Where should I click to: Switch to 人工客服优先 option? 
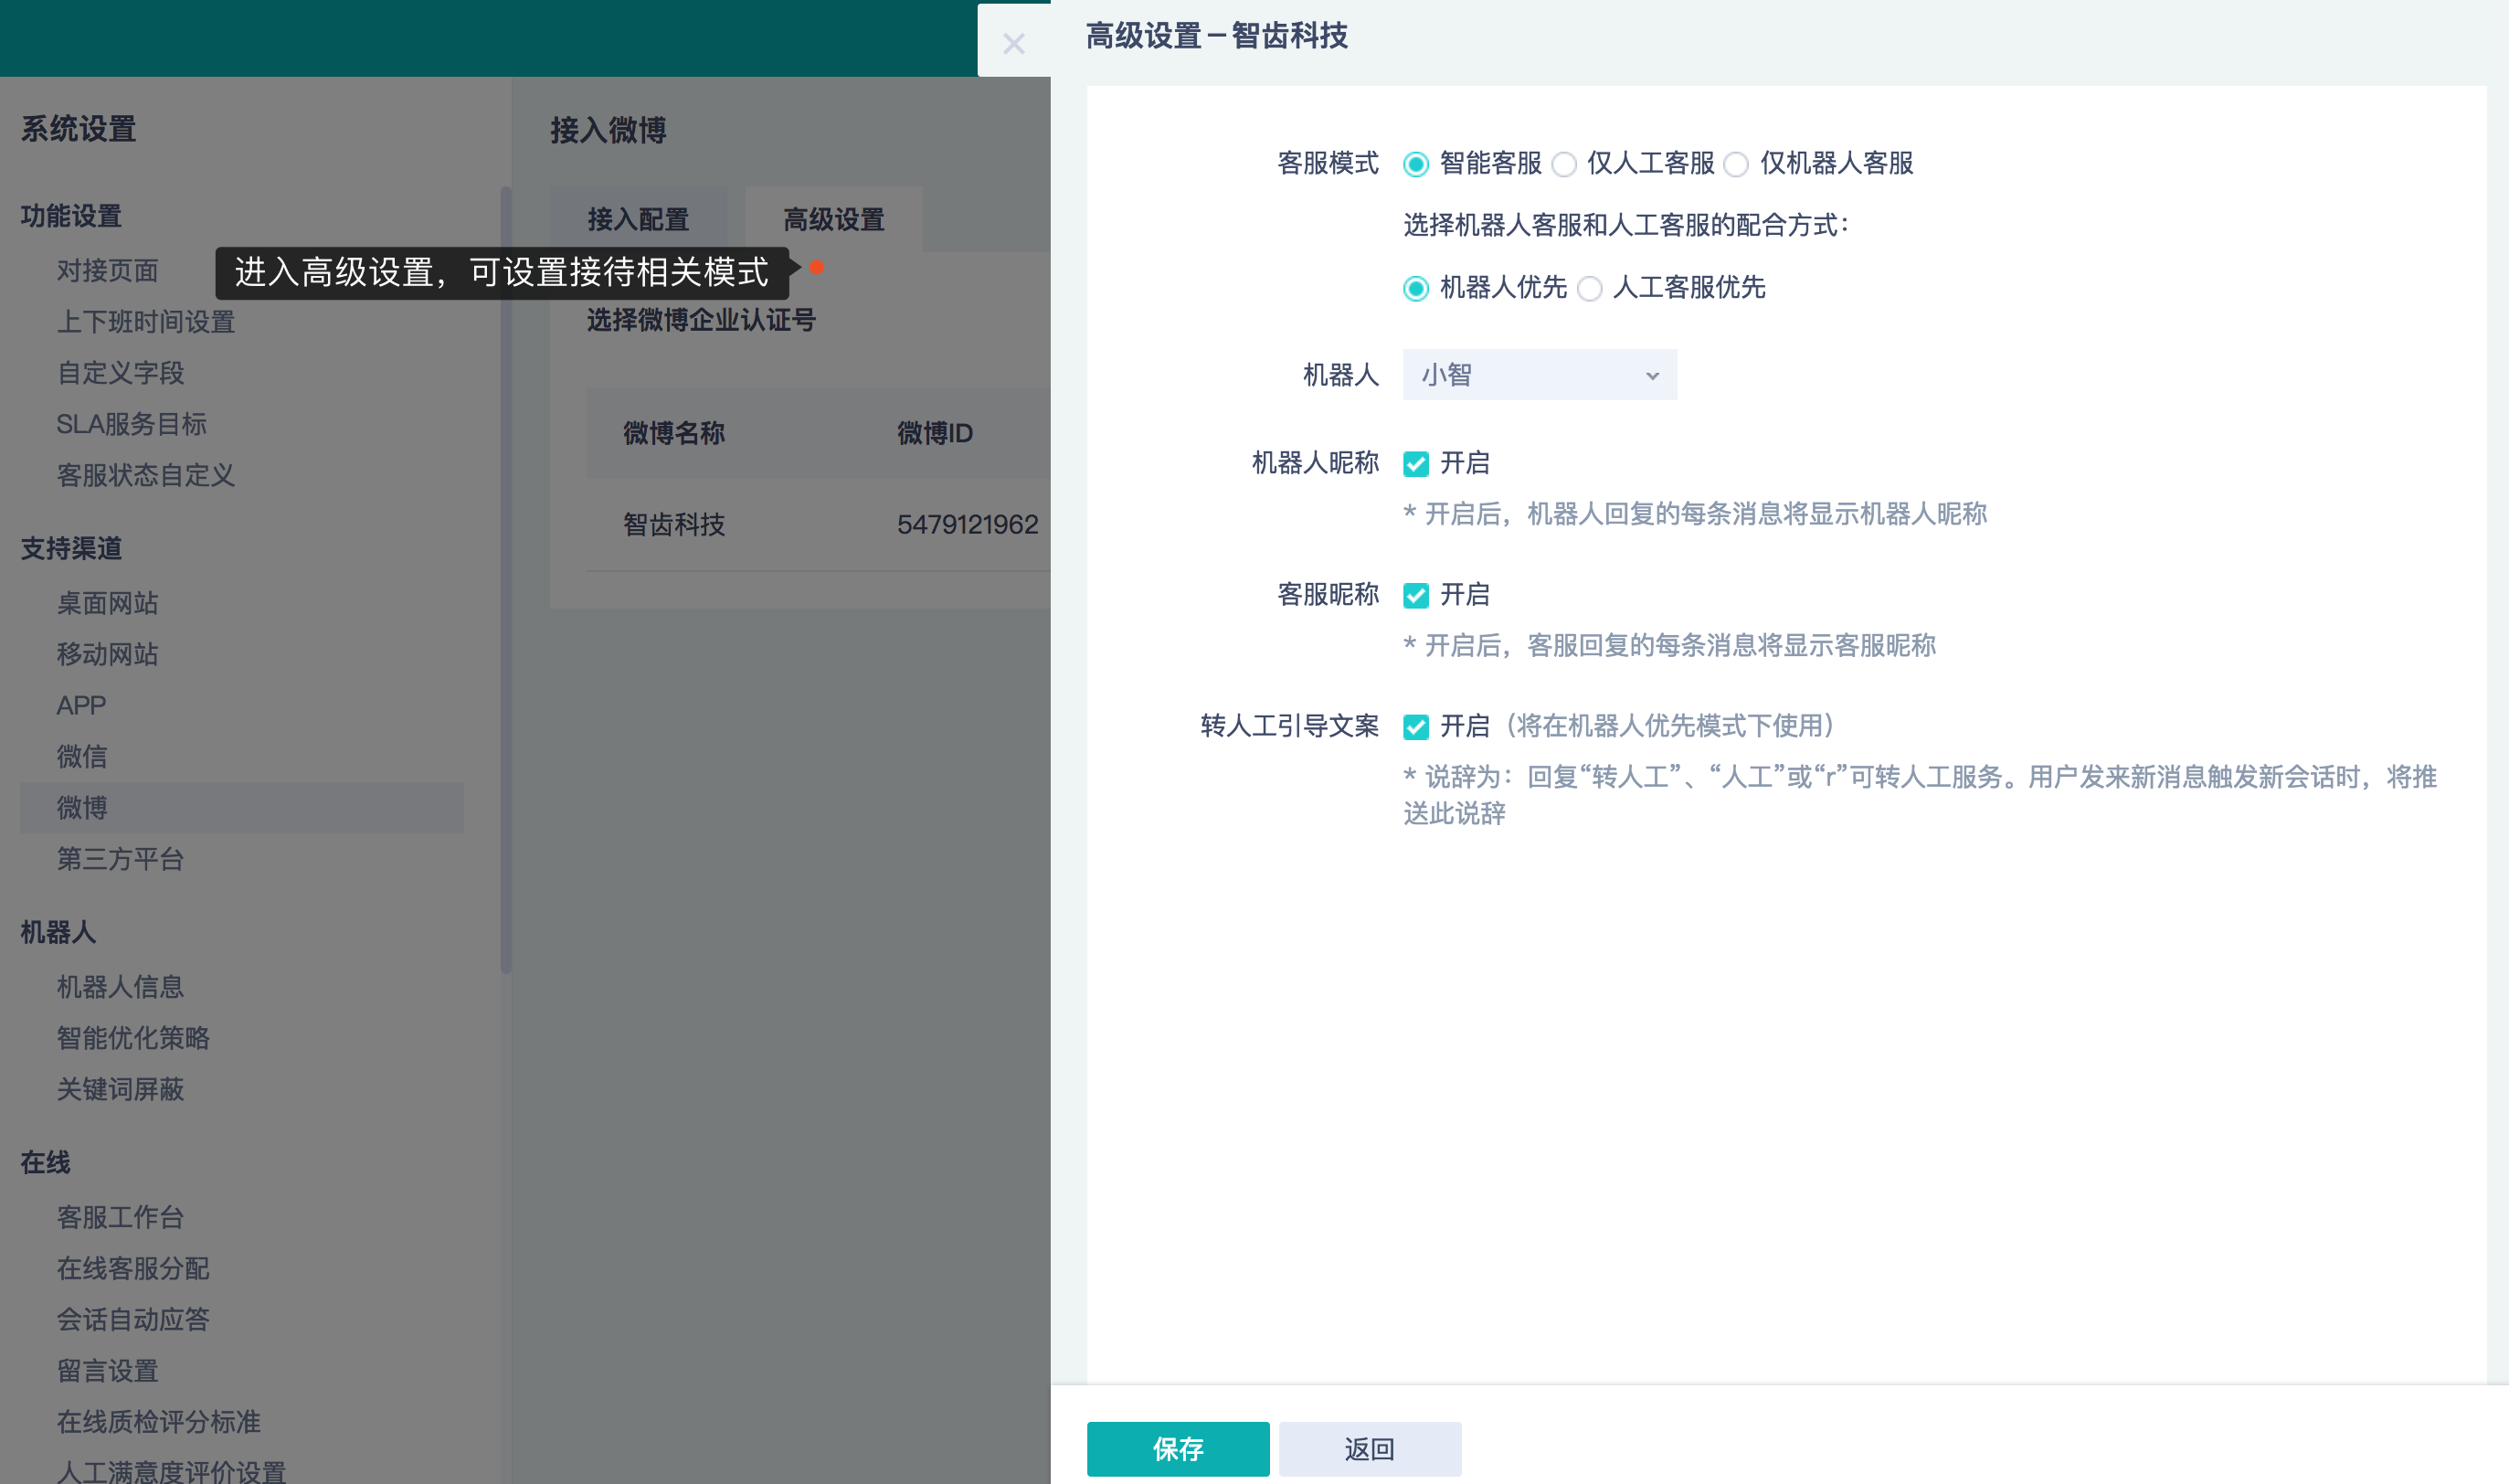point(1589,289)
